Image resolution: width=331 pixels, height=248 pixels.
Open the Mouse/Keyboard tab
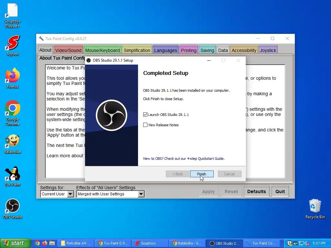click(x=102, y=50)
